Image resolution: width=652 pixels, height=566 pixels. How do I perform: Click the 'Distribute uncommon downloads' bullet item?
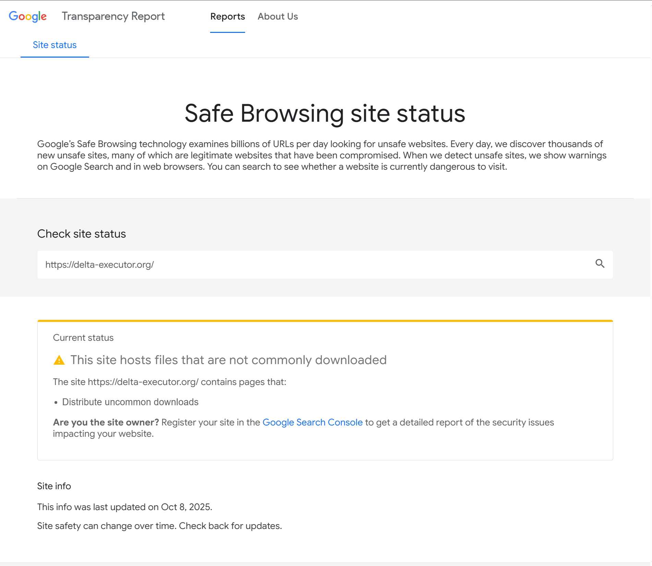point(130,402)
